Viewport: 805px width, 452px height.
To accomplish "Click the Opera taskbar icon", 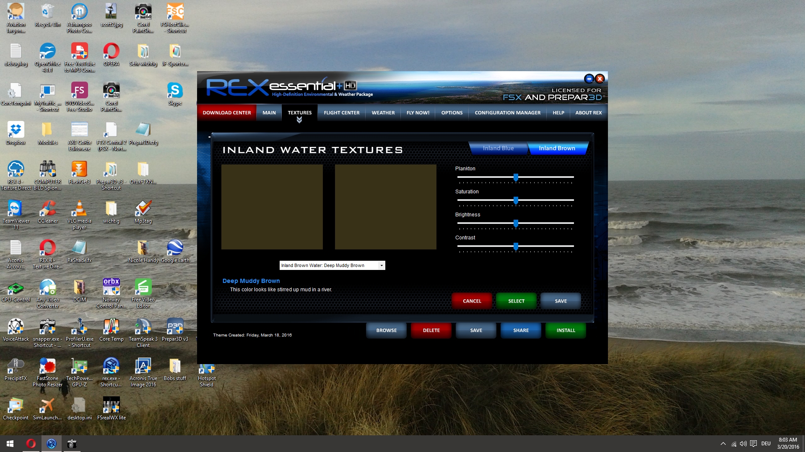I will (31, 444).
